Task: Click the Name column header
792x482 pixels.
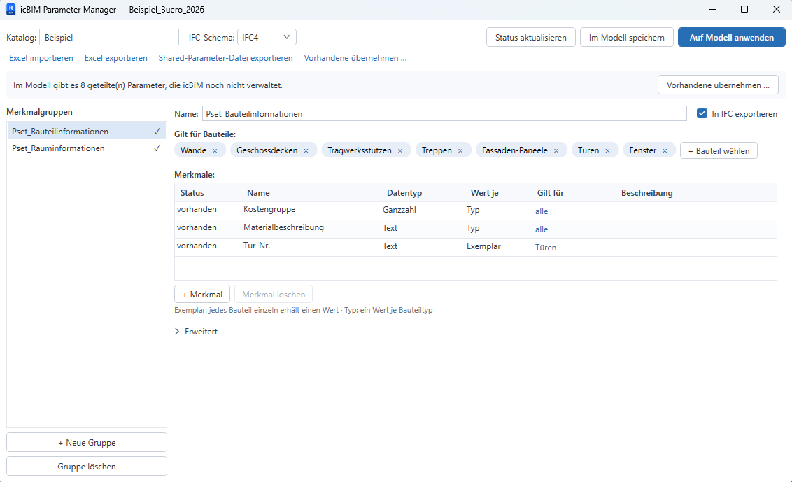Action: click(x=258, y=193)
